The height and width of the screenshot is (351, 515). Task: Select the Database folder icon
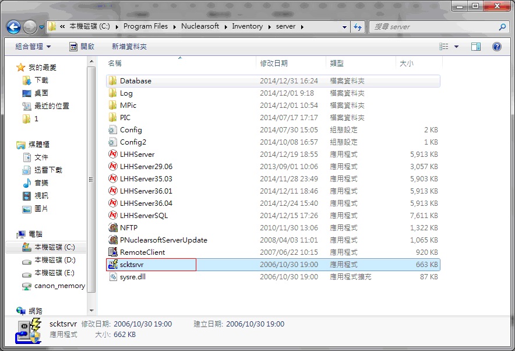pyautogui.click(x=112, y=81)
